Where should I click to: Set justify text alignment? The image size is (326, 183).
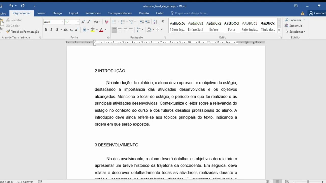(x=131, y=30)
